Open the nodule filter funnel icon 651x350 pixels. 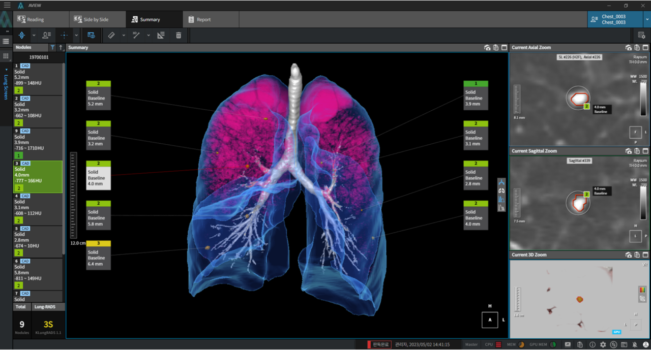pos(52,47)
